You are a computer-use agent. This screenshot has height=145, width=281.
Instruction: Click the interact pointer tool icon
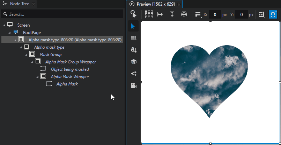133,14
